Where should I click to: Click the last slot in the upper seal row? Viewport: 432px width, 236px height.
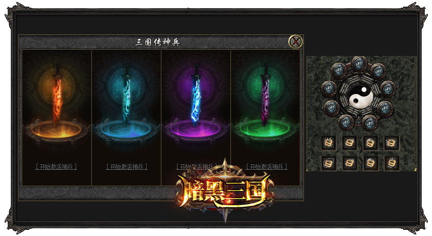click(x=391, y=143)
